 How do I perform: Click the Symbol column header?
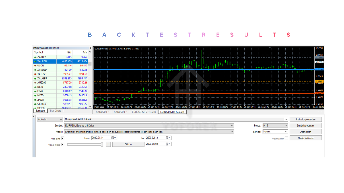coord(45,52)
